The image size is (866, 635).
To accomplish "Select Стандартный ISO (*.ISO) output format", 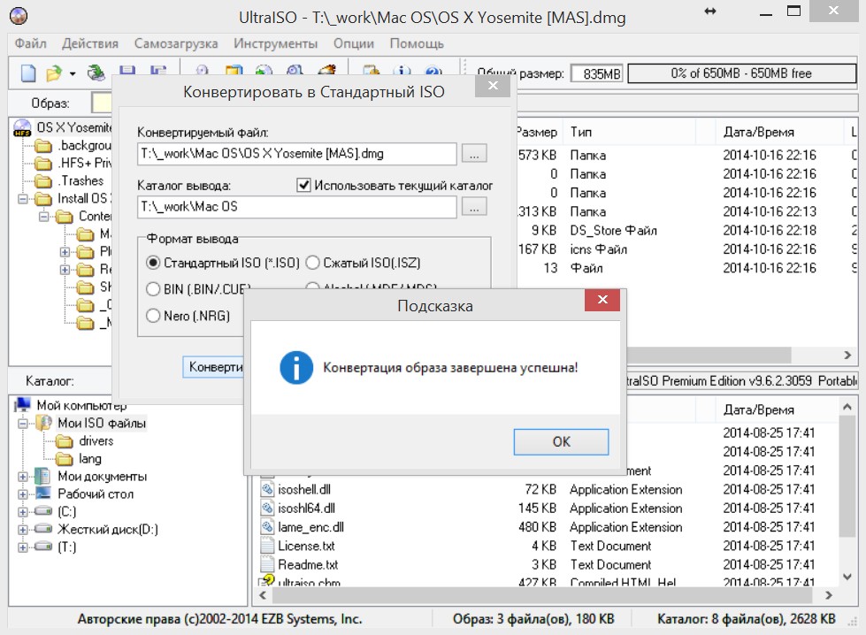I will 153,263.
